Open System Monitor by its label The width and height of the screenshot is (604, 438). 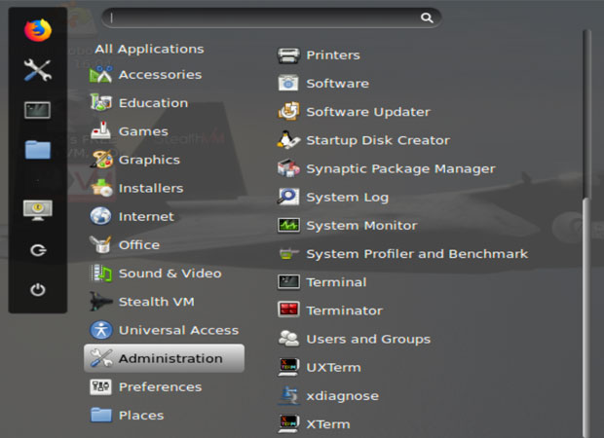tap(361, 226)
